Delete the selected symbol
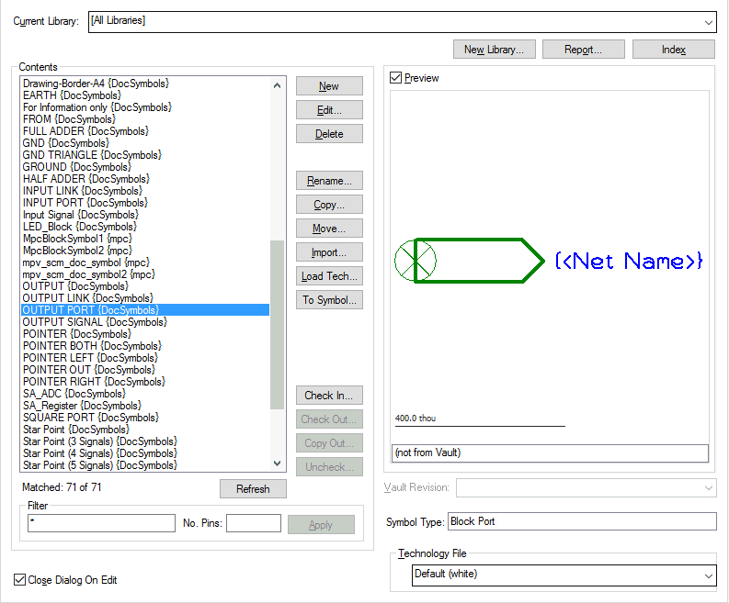This screenshot has height=603, width=729. [x=329, y=134]
